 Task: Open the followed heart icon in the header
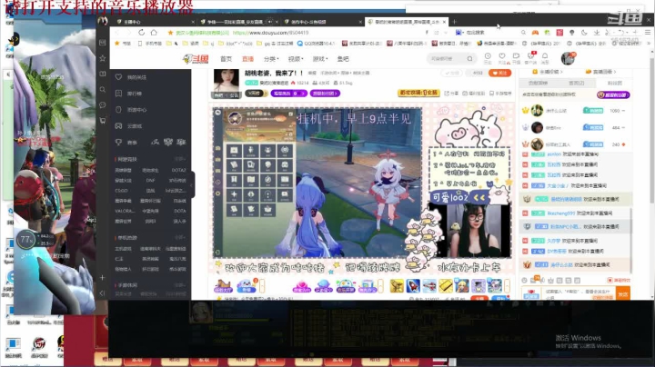click(501, 57)
